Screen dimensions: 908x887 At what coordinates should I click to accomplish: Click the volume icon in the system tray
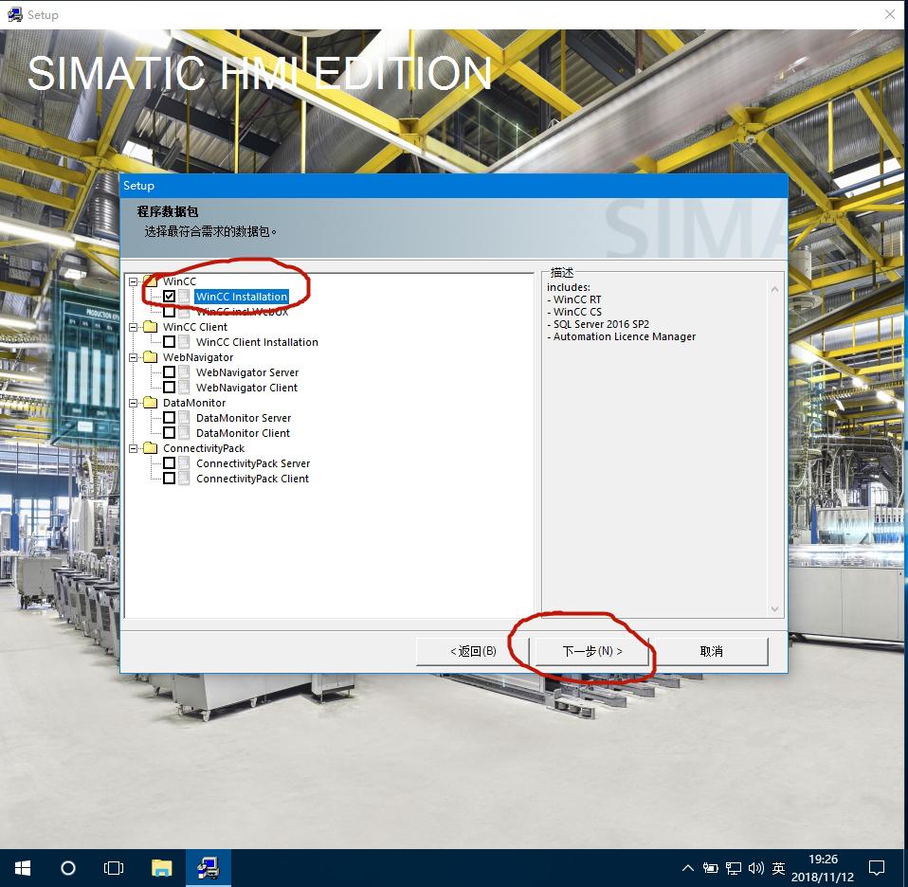754,867
